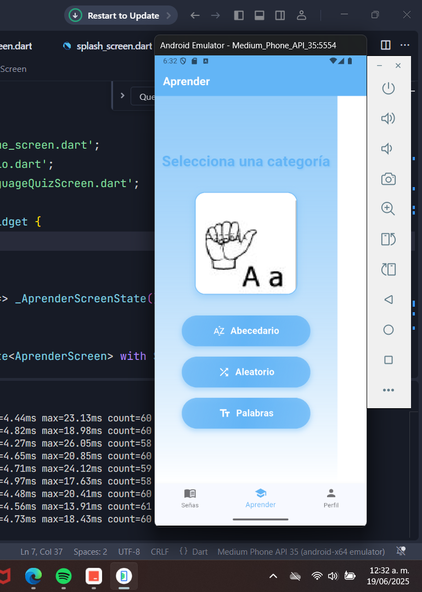Tap the sign language letter A image
This screenshot has width=422, height=592.
coord(246,244)
